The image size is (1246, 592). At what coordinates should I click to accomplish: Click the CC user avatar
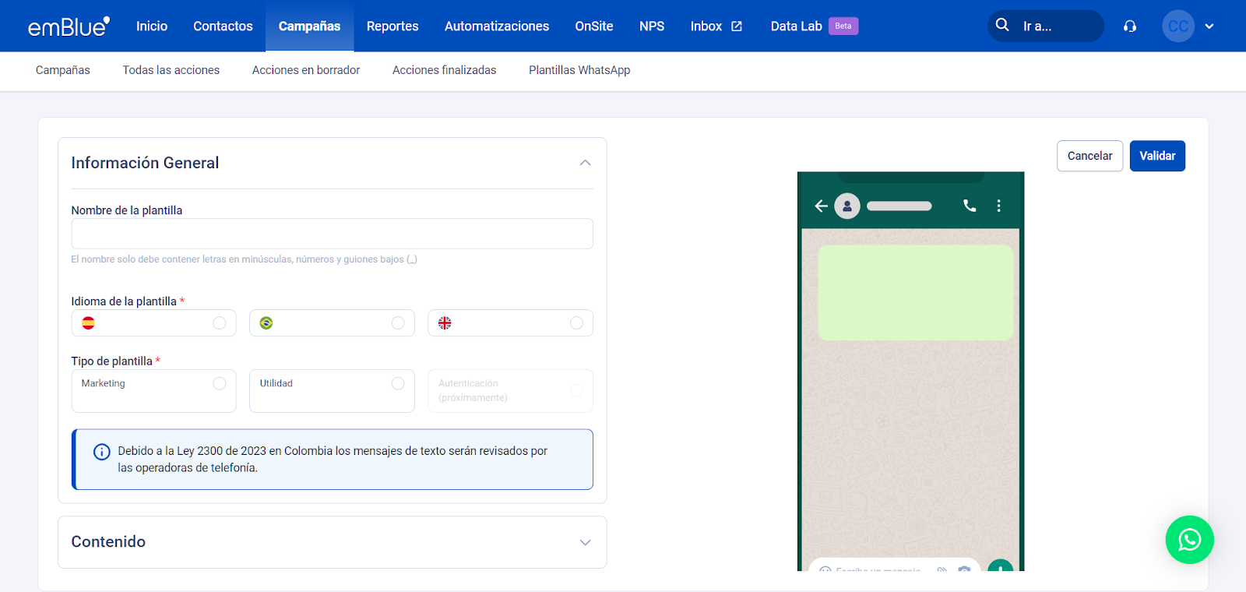click(1177, 26)
